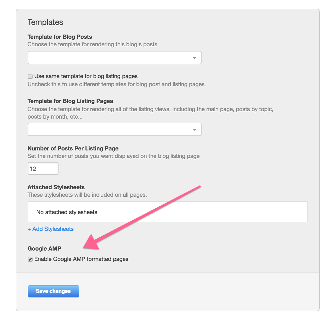This screenshot has height=320, width=329.
Task: Click the + Add Stylesheets link
Action: click(x=51, y=229)
